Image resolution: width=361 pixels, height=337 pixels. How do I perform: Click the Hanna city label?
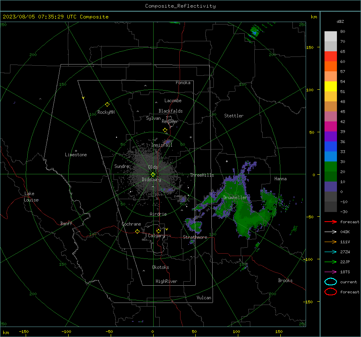coord(280,179)
